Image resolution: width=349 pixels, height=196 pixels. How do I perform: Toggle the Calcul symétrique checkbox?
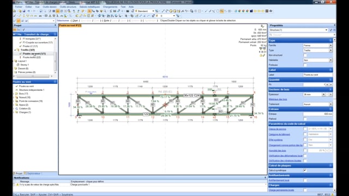[305, 170]
